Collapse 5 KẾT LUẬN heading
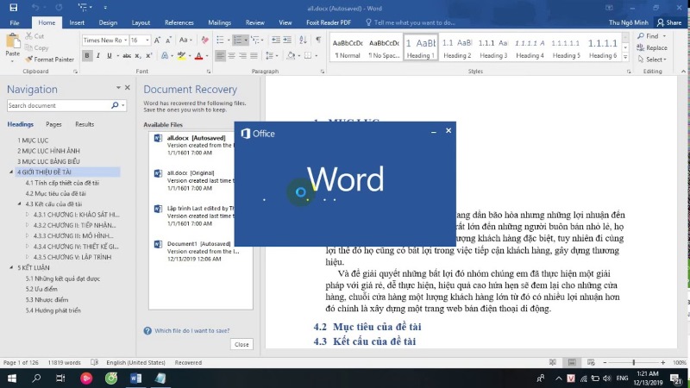 pos(11,267)
